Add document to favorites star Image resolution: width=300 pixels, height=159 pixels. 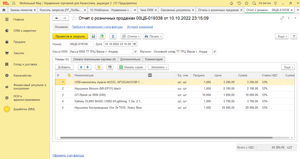tap(74, 18)
